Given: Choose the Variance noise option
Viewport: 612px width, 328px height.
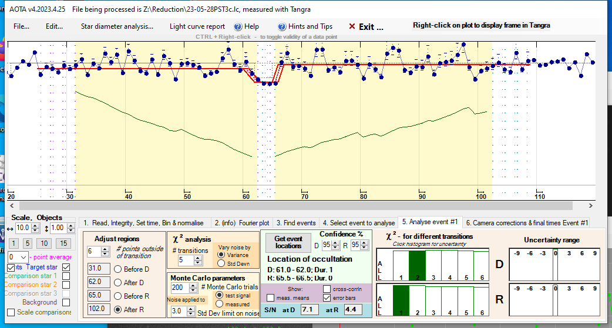Looking at the screenshot, I should (x=221, y=255).
